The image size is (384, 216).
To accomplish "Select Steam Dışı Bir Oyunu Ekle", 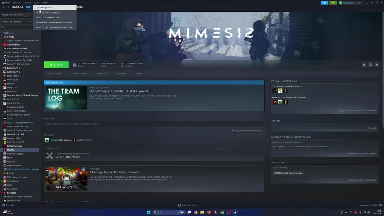I will pyautogui.click(x=54, y=27).
